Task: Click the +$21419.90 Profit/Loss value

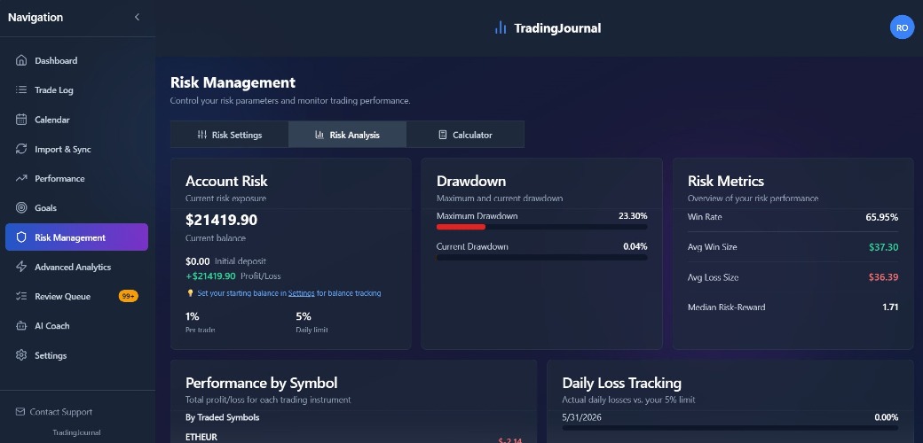Action: pos(210,276)
